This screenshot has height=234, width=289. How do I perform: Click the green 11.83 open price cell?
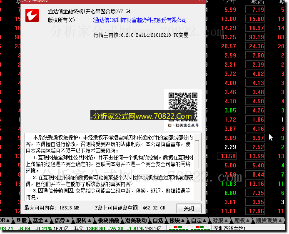click(x=229, y=184)
